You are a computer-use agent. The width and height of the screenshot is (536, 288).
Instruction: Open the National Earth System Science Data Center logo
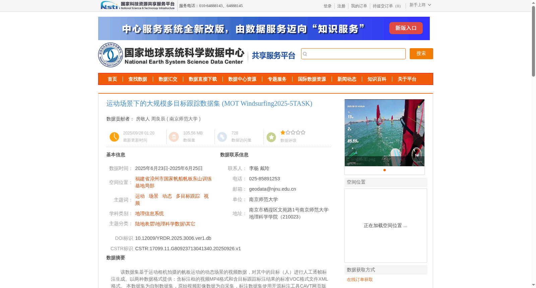pyautogui.click(x=172, y=55)
